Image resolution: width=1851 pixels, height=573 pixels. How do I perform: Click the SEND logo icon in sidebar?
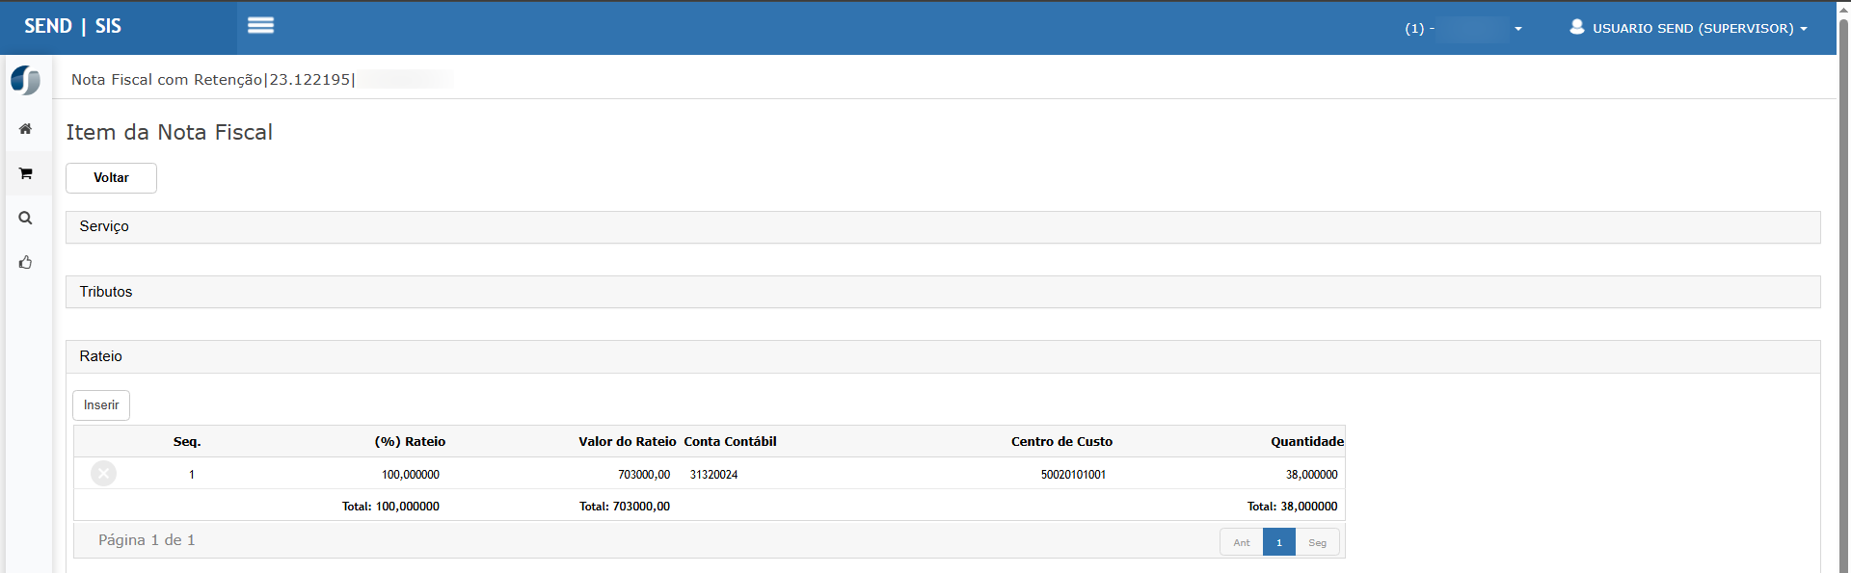(26, 80)
